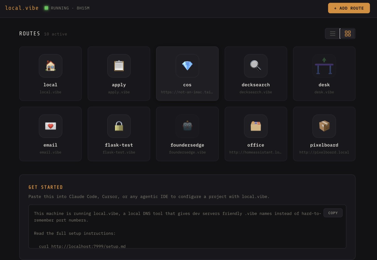
Task: Open the apply.vibe URL text
Action: (x=119, y=92)
